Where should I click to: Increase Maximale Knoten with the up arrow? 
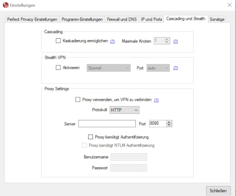tap(167, 39)
